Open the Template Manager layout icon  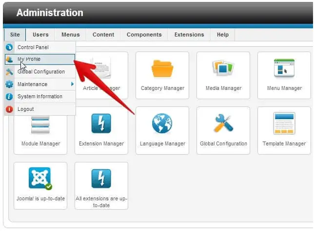coord(284,124)
